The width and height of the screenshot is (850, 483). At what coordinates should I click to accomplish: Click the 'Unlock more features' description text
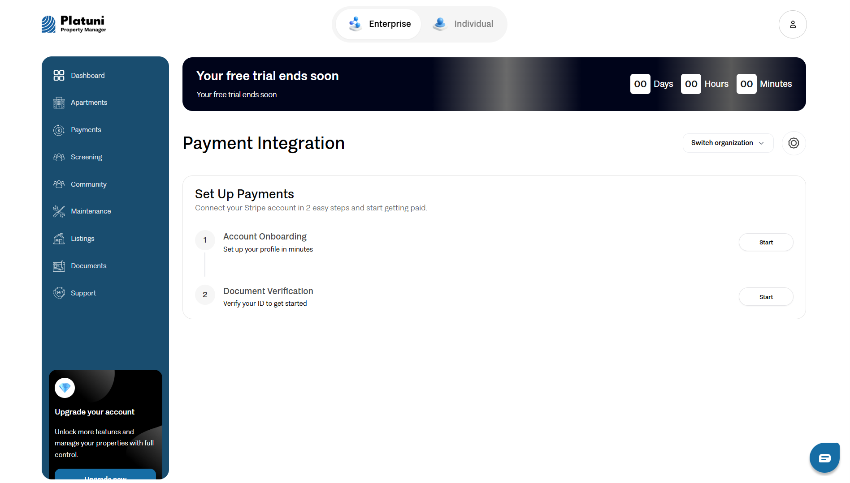(104, 443)
